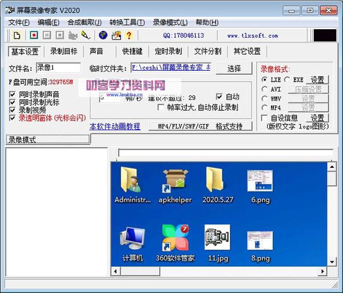Switch to the 快捷键 tab

(x=133, y=51)
